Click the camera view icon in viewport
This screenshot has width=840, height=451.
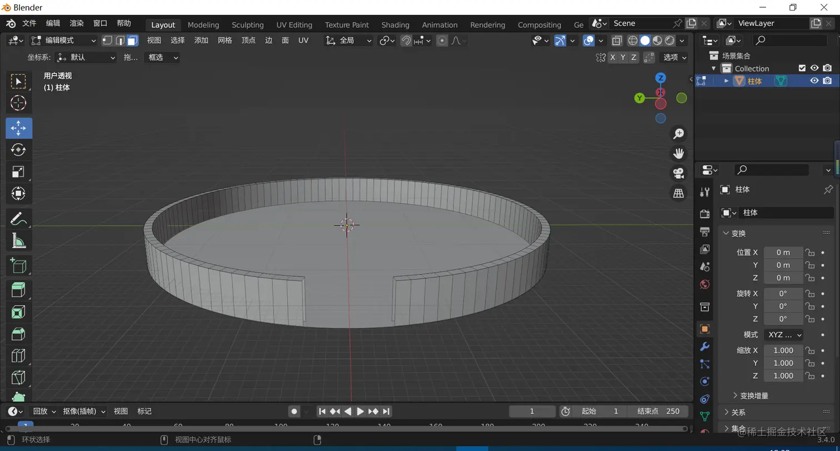pos(678,173)
